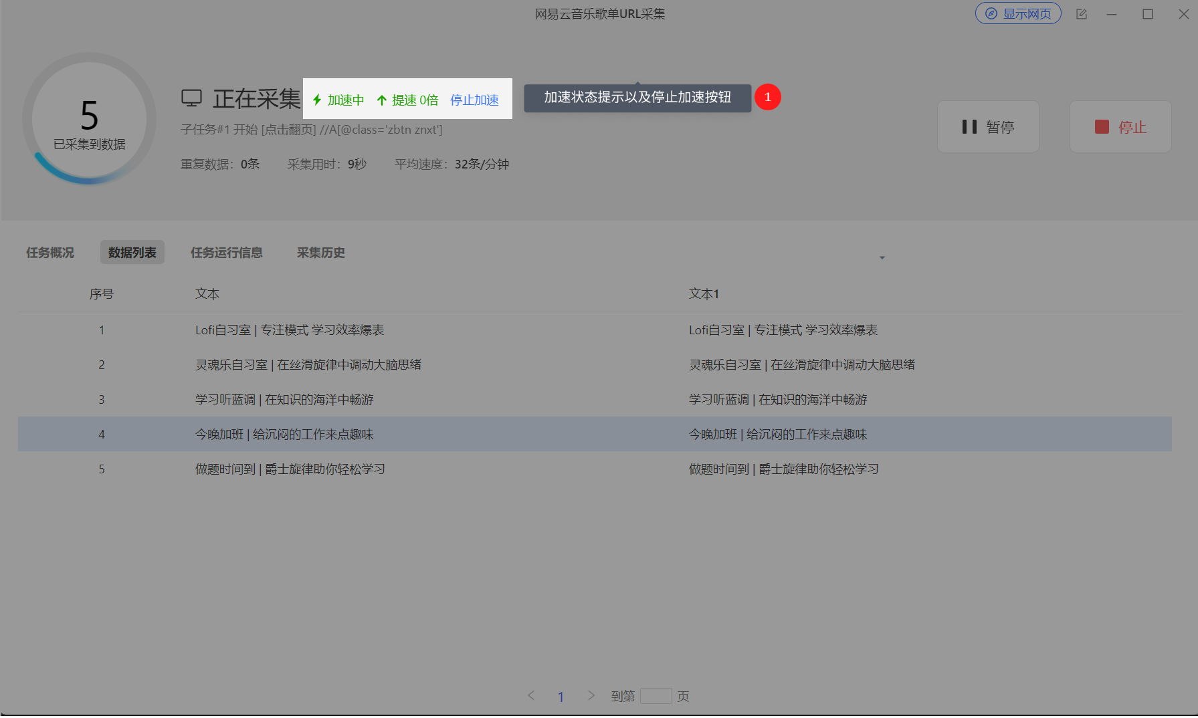Close the 网易云音乐歌单URL采集 window
1198x718 pixels.
pos(1183,14)
